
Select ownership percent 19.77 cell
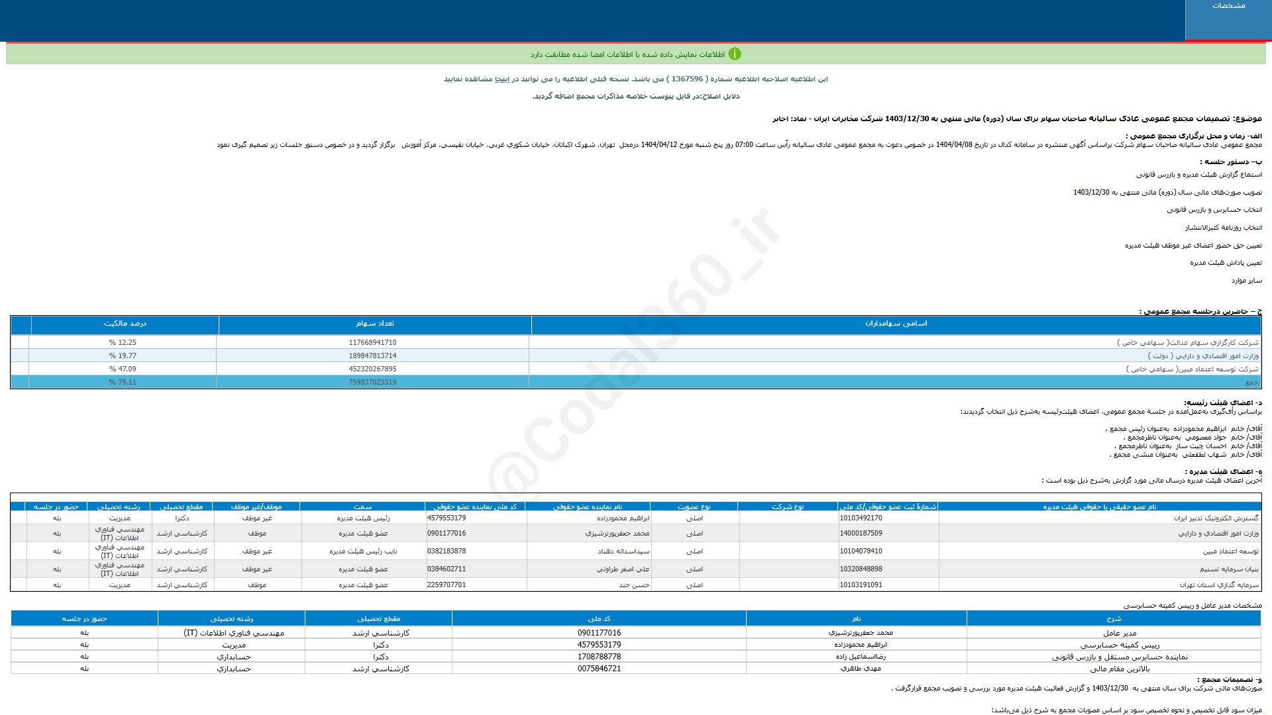123,356
